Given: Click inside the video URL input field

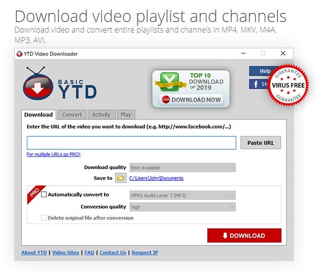Looking at the screenshot, I should [131, 143].
